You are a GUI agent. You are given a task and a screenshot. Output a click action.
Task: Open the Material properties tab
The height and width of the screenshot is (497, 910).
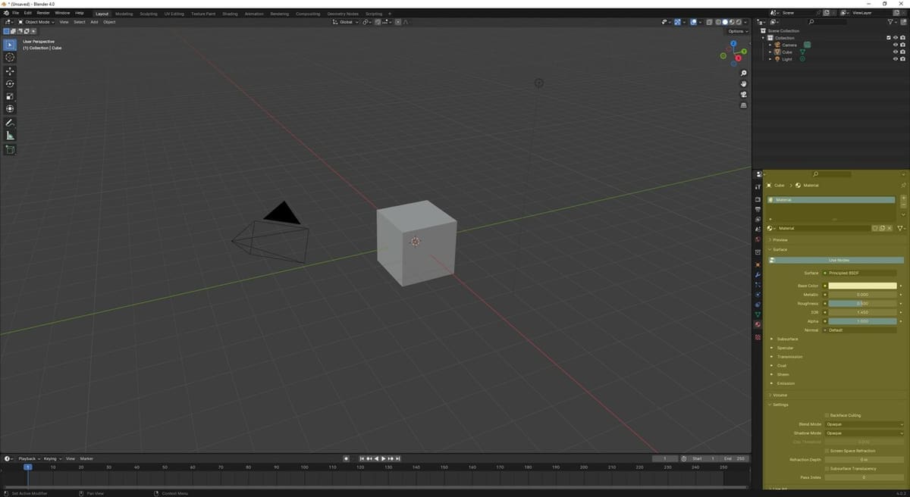[758, 324]
